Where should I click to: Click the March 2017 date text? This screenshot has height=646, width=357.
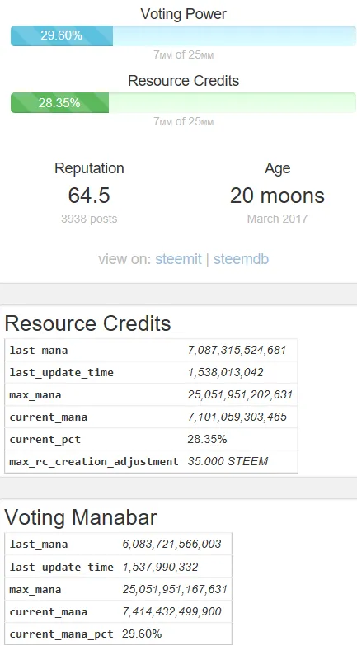pos(277,219)
